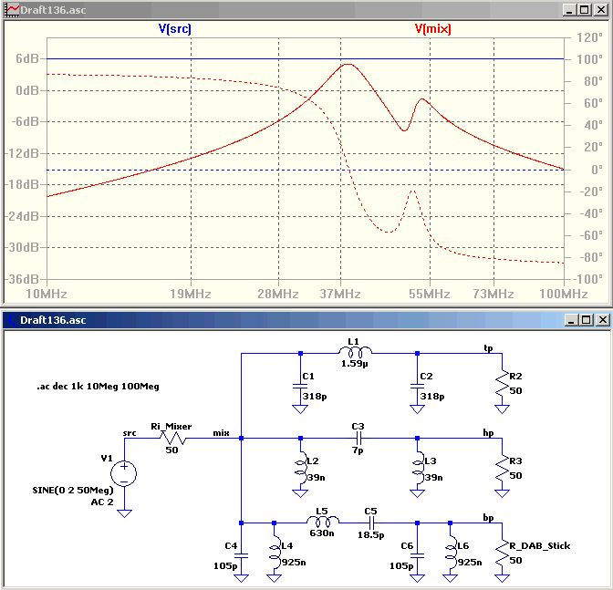Click the 37MHz frequency axis label
This screenshot has width=613, height=590.
[x=340, y=294]
